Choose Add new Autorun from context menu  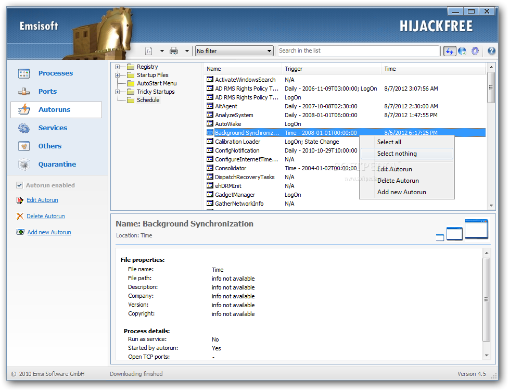[407, 192]
